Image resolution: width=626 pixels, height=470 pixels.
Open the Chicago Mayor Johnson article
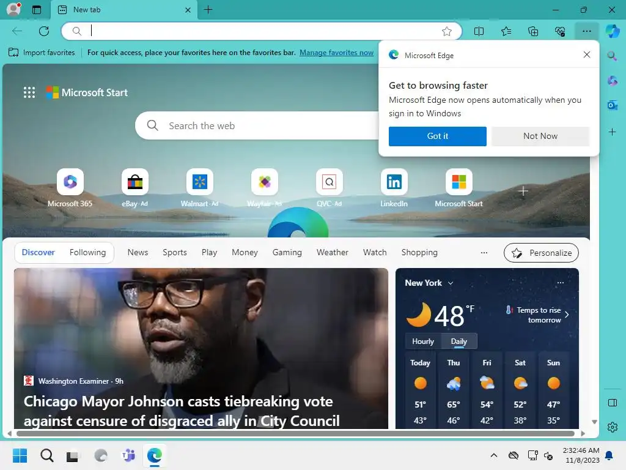pos(201,348)
